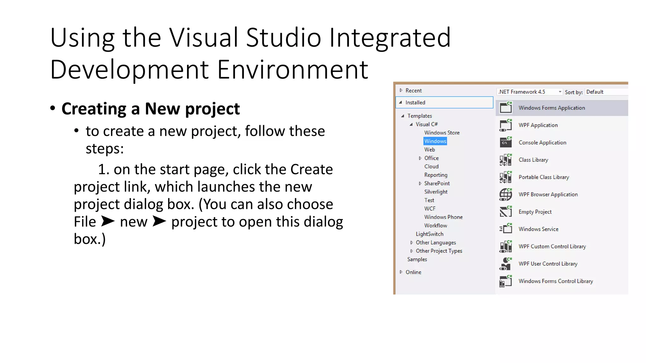Click the WPF Application template icon
This screenshot has height=363, width=646.
(x=506, y=125)
